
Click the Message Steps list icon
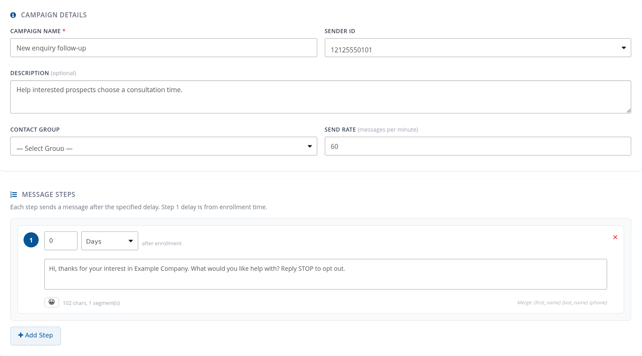[14, 194]
